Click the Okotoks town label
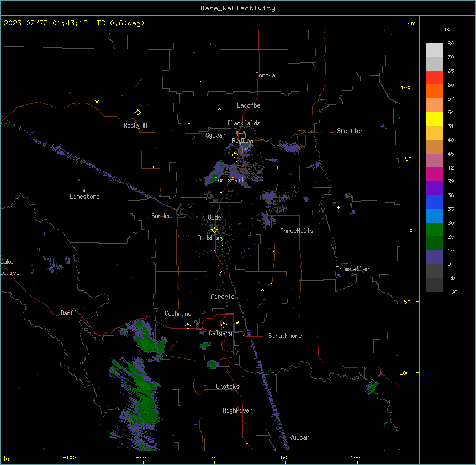The height and width of the screenshot is (465, 476). (228, 387)
